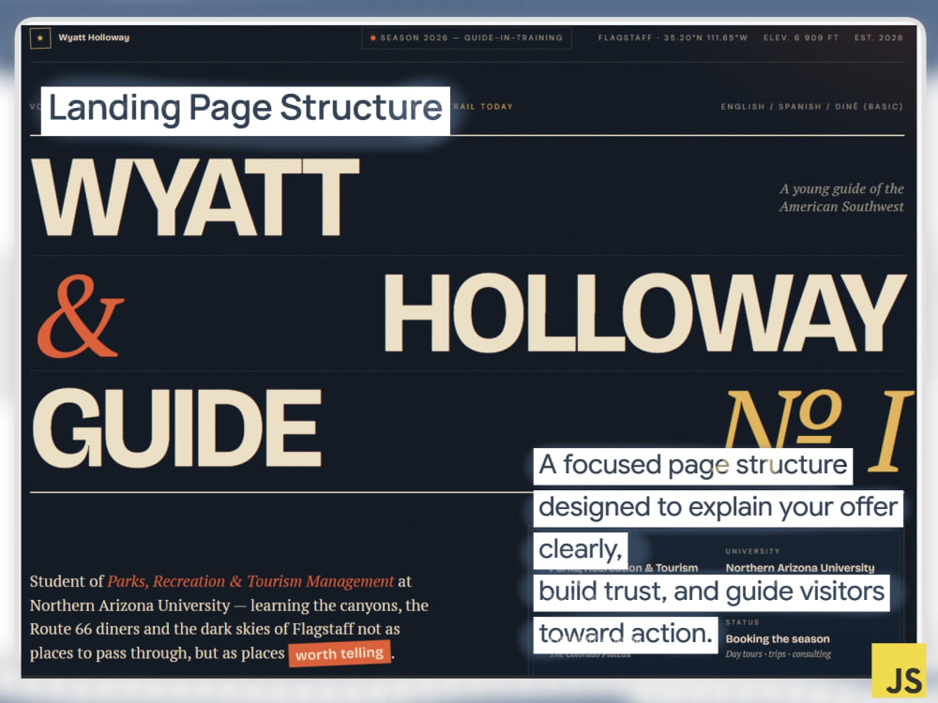The image size is (938, 703).
Task: Select the Spanish language option
Action: 800,107
